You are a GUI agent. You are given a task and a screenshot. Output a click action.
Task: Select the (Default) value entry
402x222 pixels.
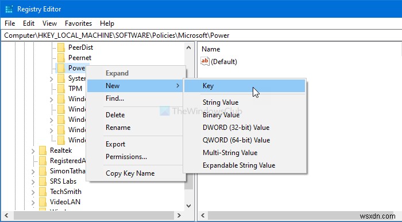[x=224, y=62]
